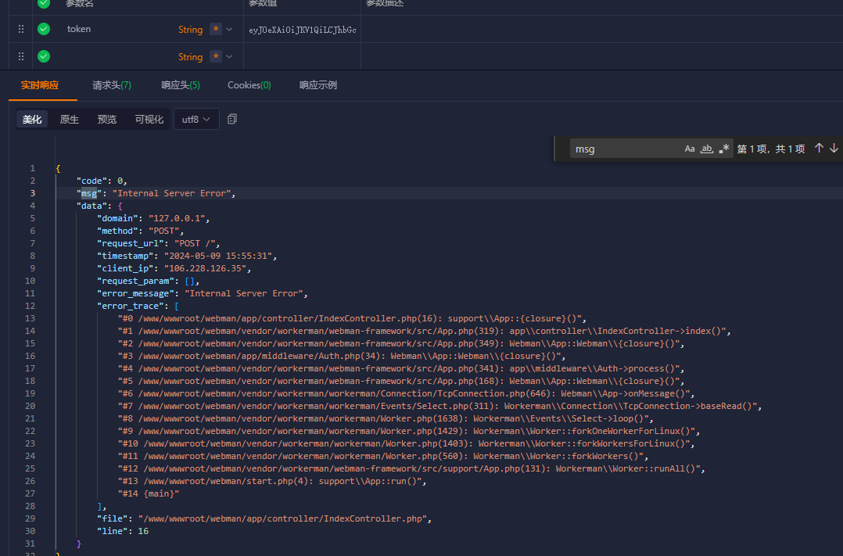Viewport: 843px width, 556px height.
Task: Click the "code": 0 line
Action: 102,181
